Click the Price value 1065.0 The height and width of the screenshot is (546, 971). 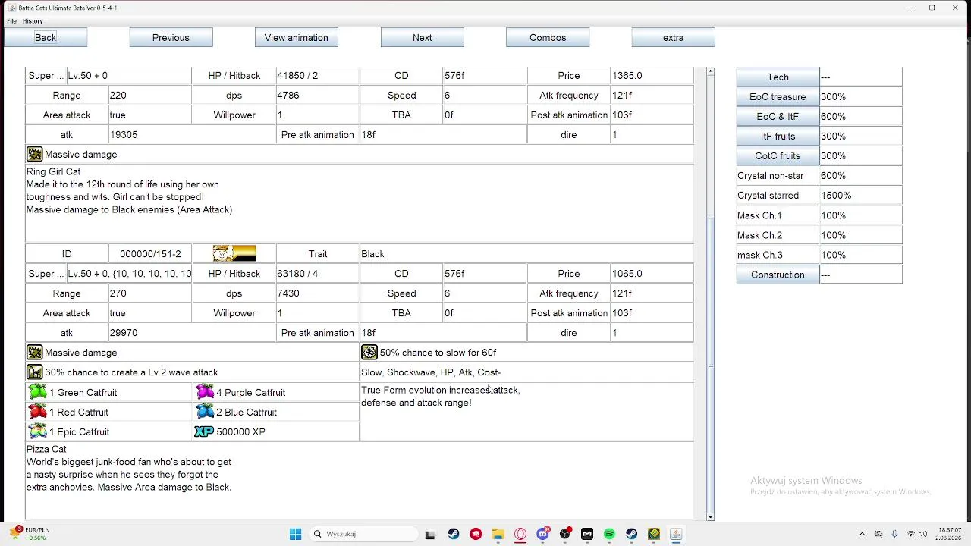click(652, 274)
